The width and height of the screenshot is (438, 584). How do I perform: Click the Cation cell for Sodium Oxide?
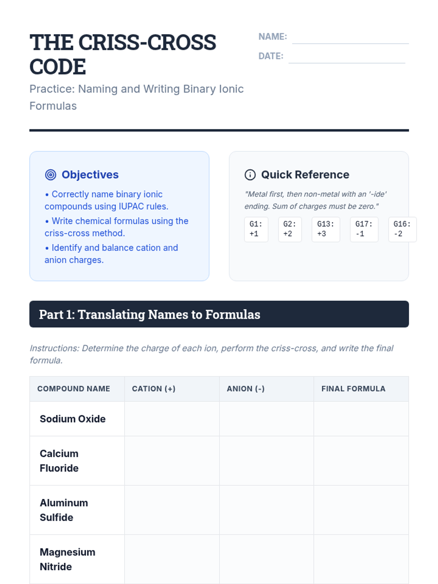pos(172,419)
